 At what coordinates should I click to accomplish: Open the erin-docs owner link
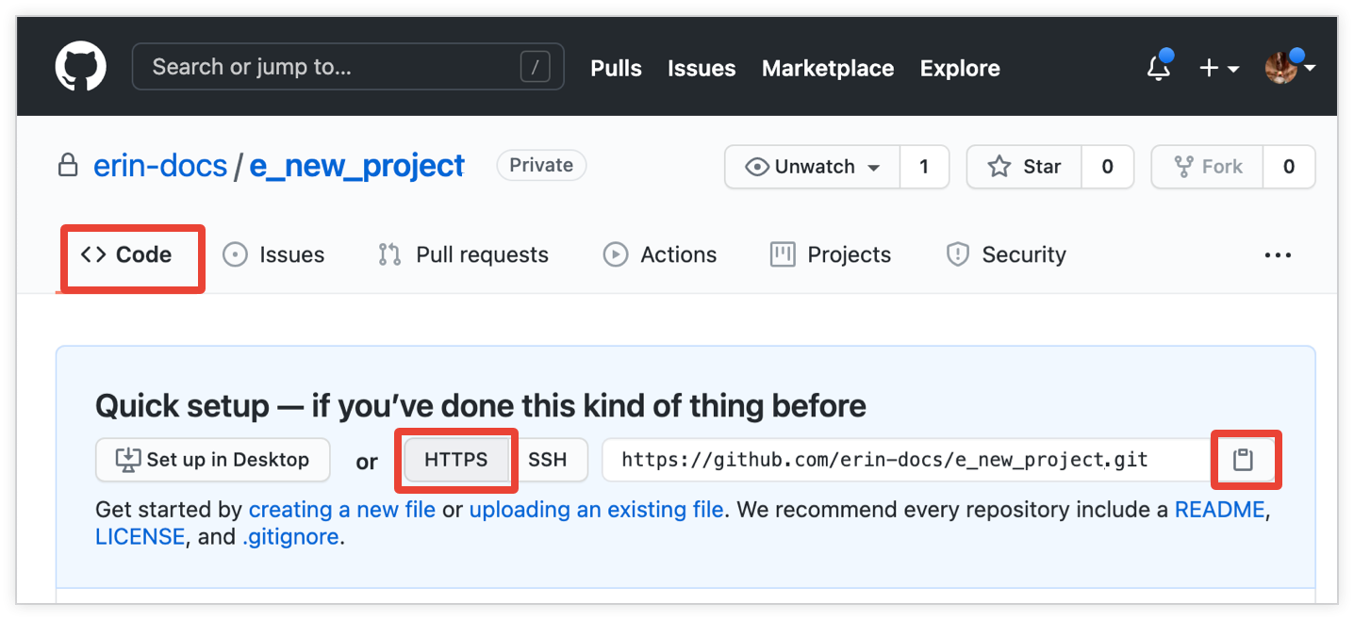160,167
